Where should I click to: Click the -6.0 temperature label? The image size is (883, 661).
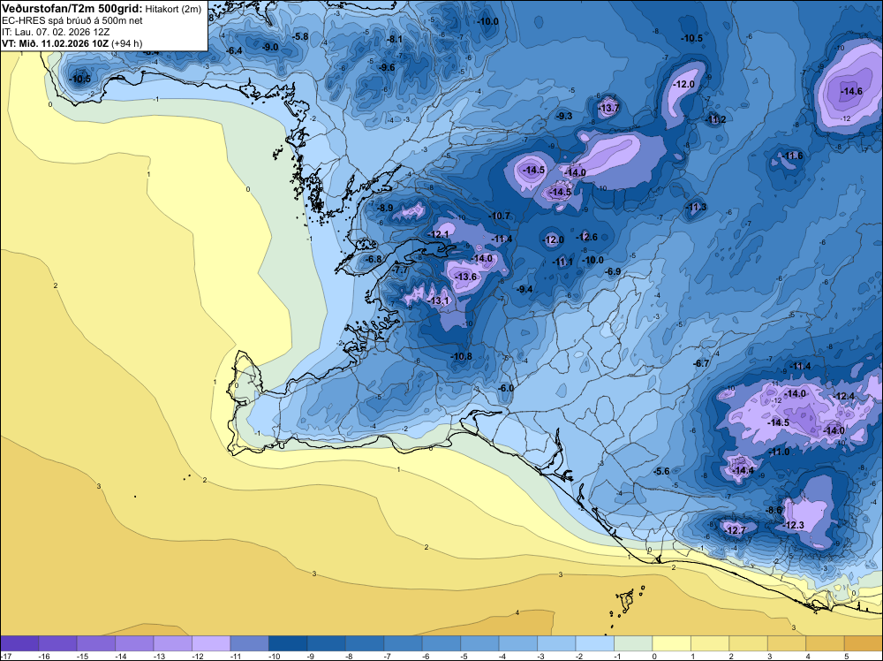point(506,388)
